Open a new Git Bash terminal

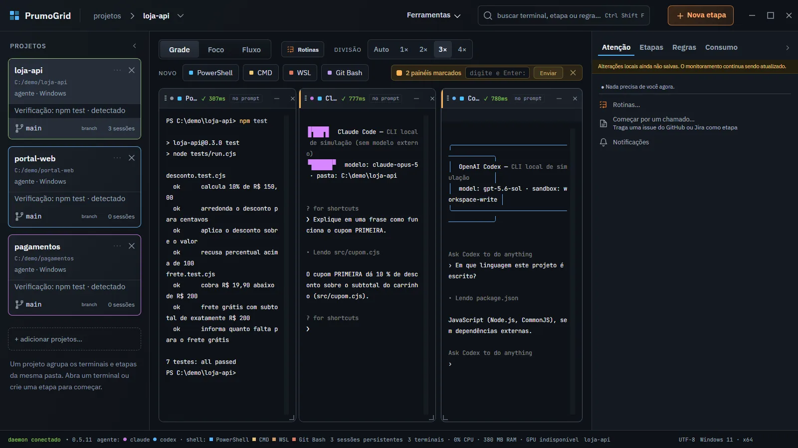(x=345, y=73)
